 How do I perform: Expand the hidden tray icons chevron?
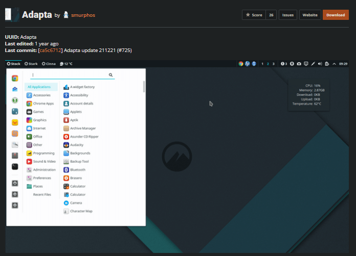click(334, 64)
